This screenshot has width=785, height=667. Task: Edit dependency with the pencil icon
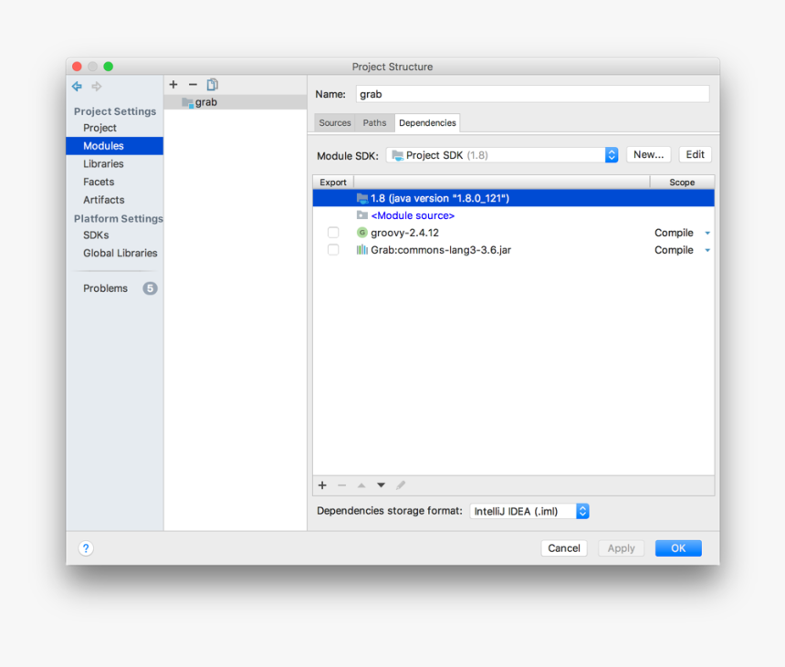(x=401, y=485)
